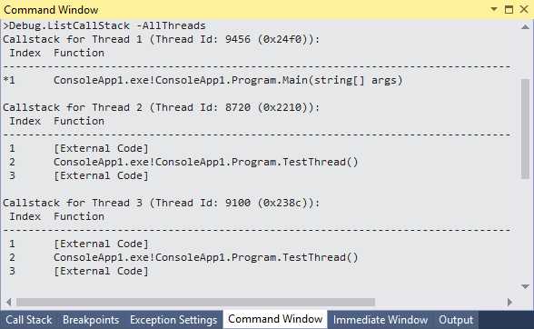Click the vertical scrollbar thumb
534x329 pixels.
pyautogui.click(x=525, y=128)
